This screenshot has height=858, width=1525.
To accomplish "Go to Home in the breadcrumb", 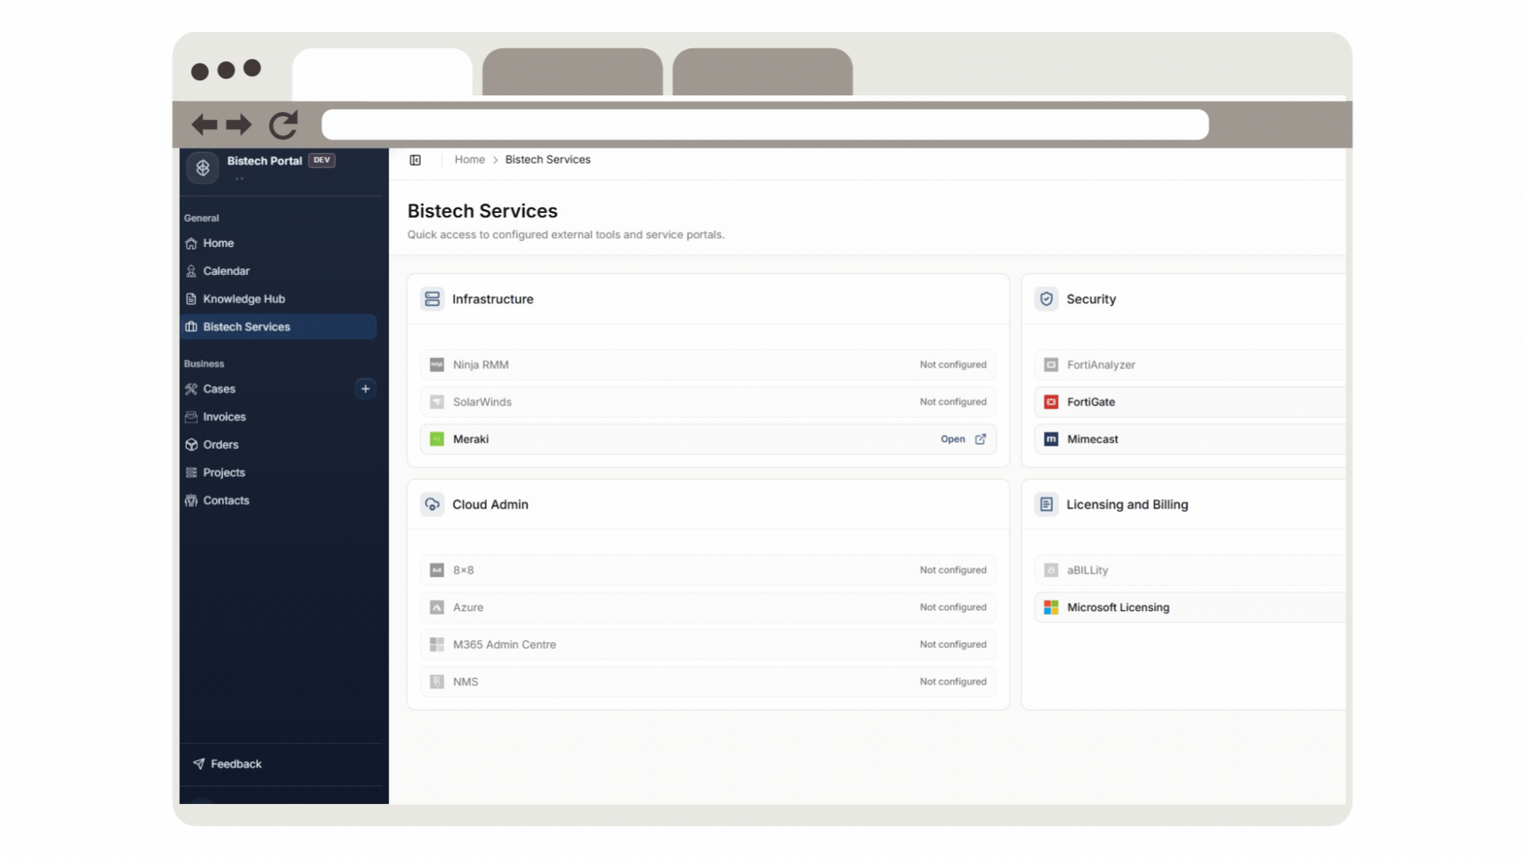I will [469, 160].
